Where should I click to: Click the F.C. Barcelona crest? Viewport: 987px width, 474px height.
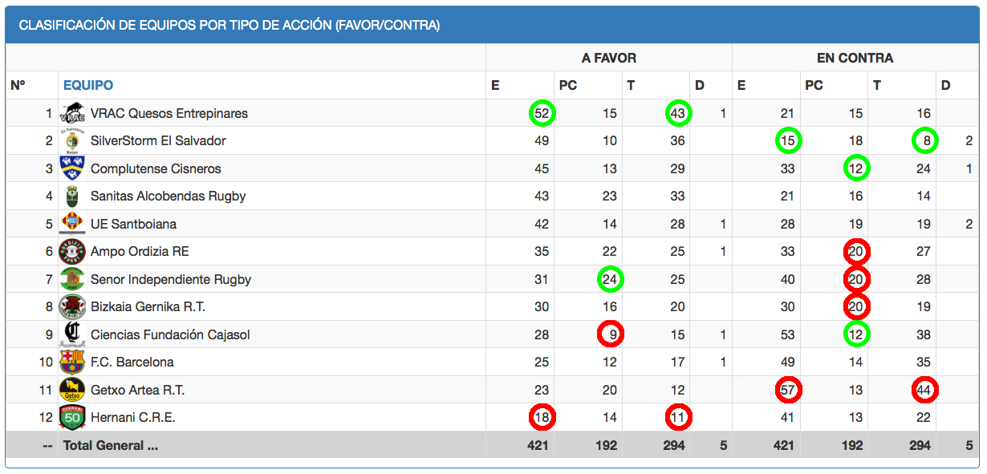72,363
